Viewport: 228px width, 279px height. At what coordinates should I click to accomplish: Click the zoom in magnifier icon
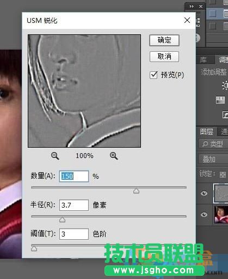114,156
